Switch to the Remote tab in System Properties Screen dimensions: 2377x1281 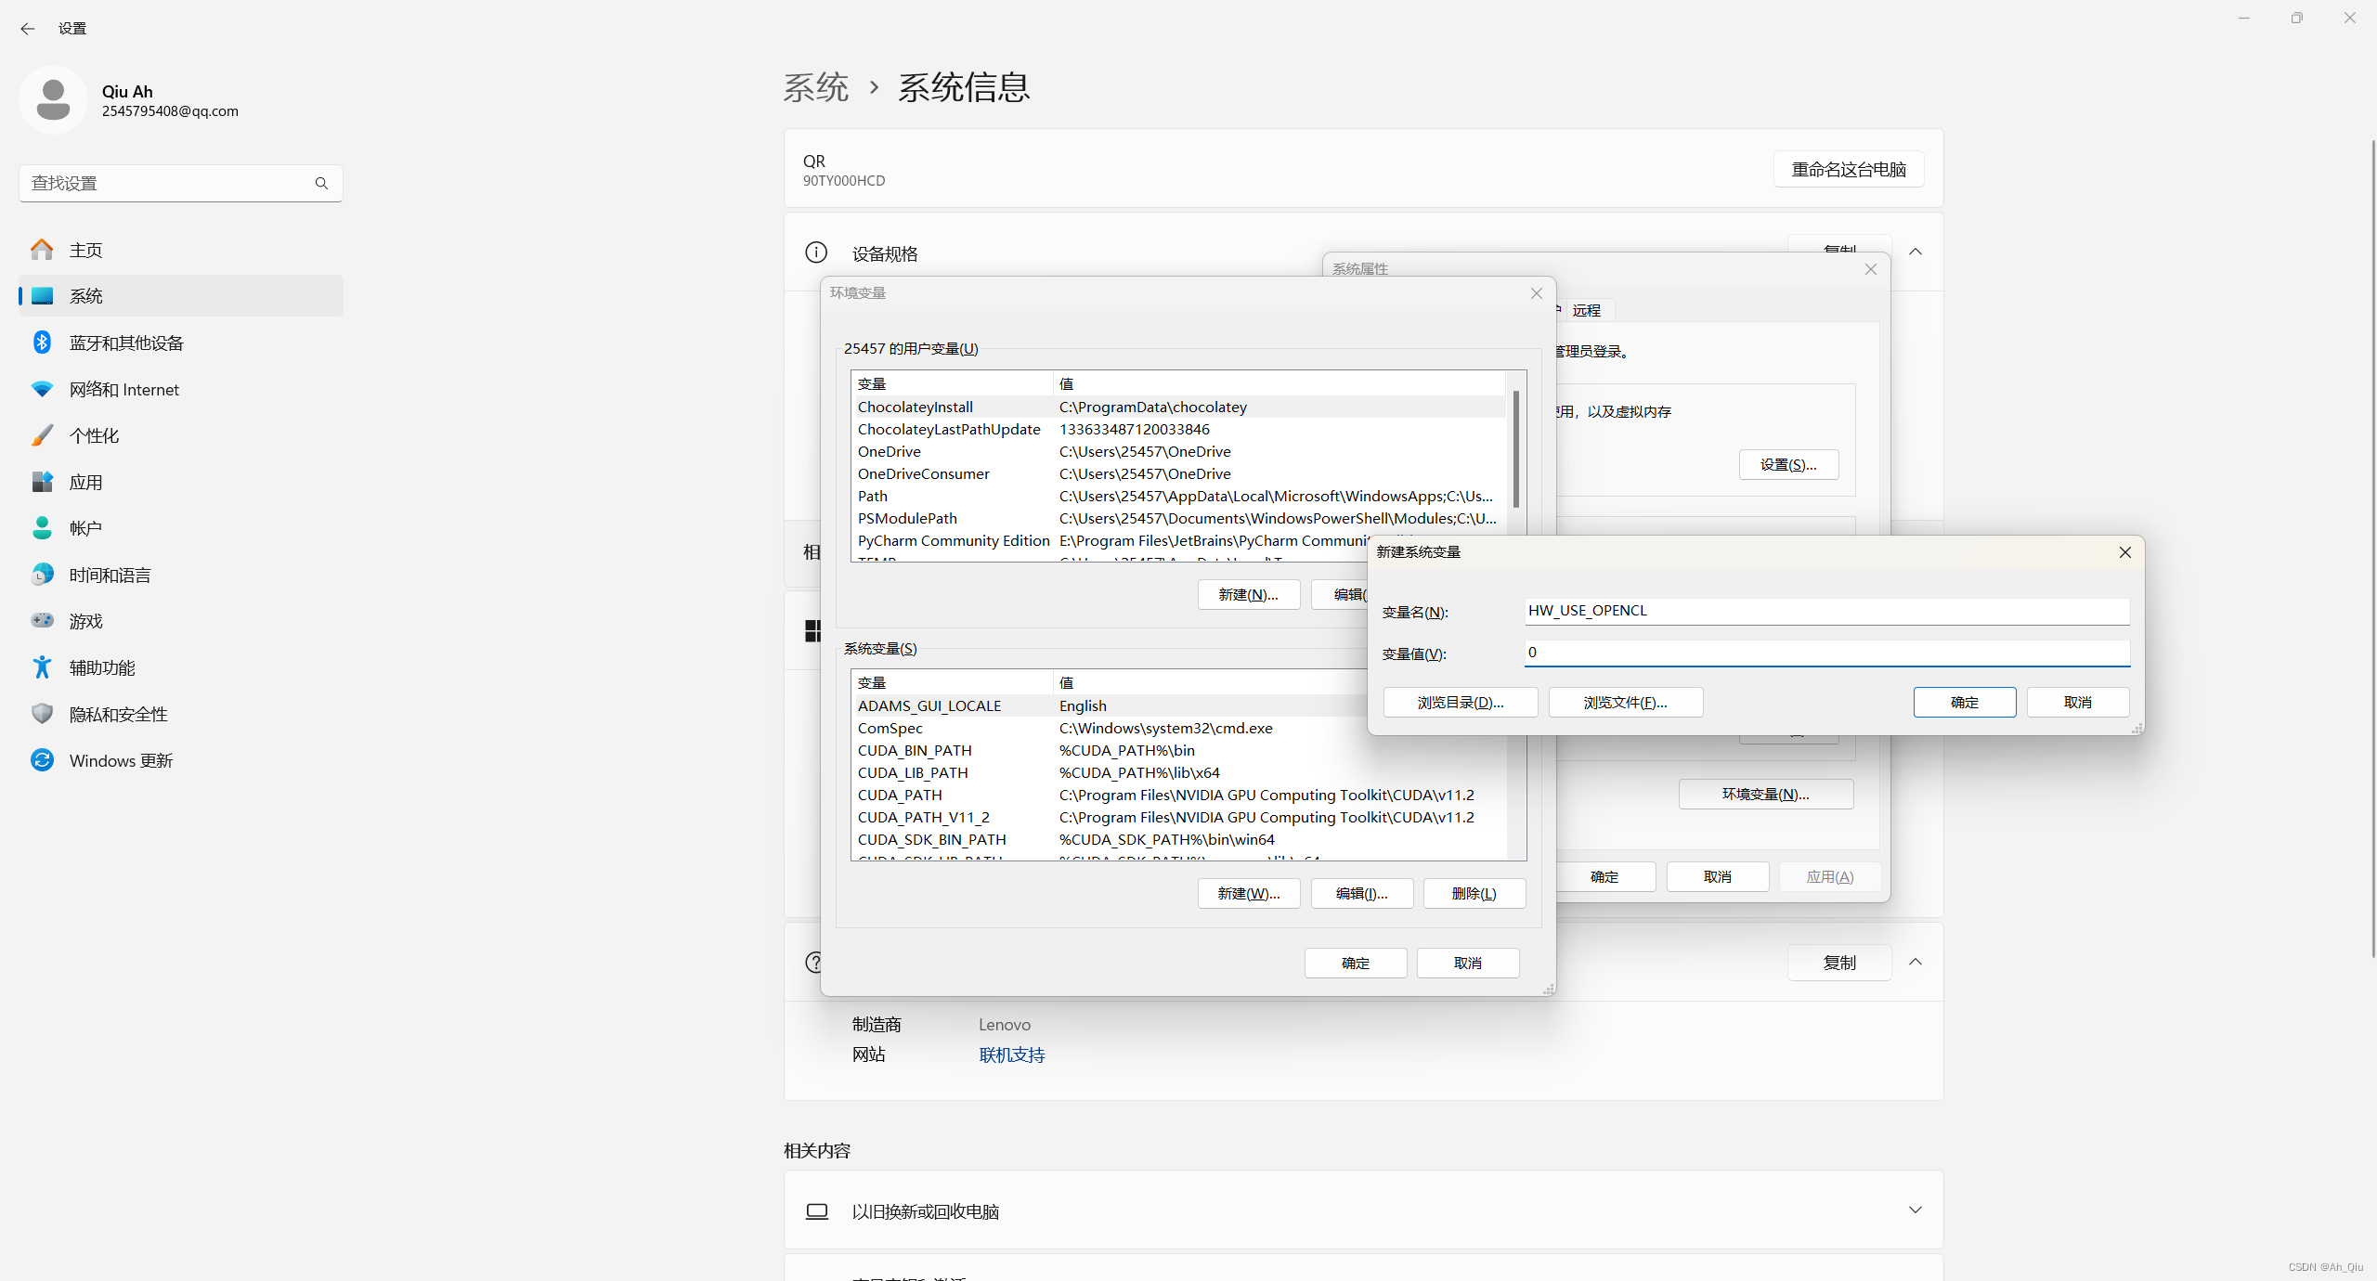click(1586, 310)
